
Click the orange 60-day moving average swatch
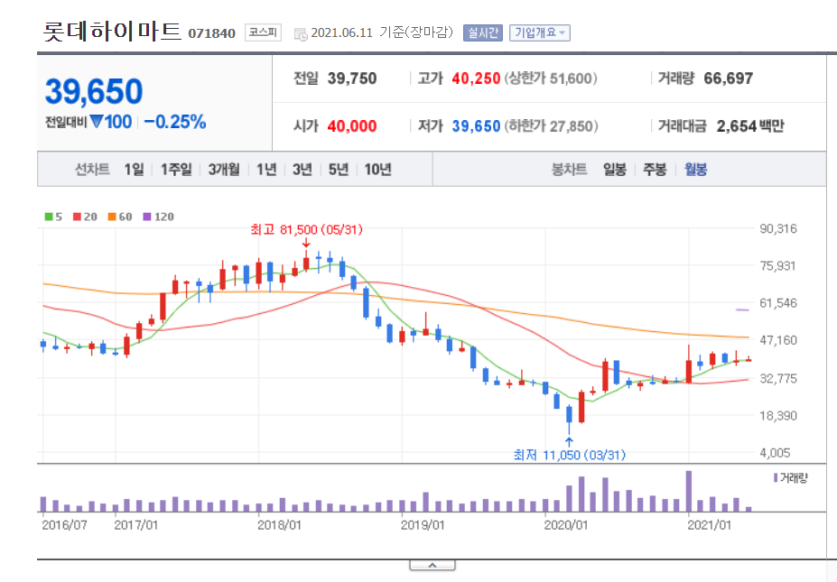[112, 217]
